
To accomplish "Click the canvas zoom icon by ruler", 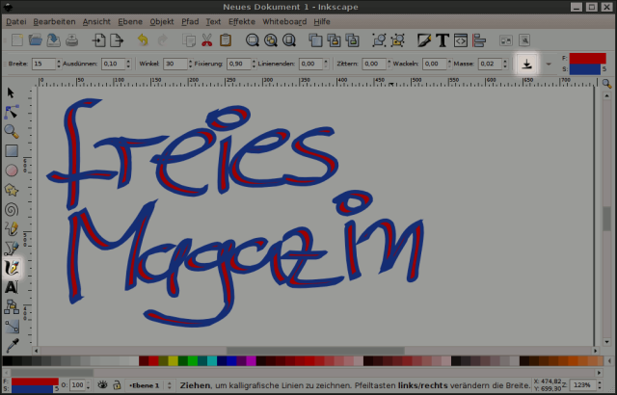I will [606, 83].
